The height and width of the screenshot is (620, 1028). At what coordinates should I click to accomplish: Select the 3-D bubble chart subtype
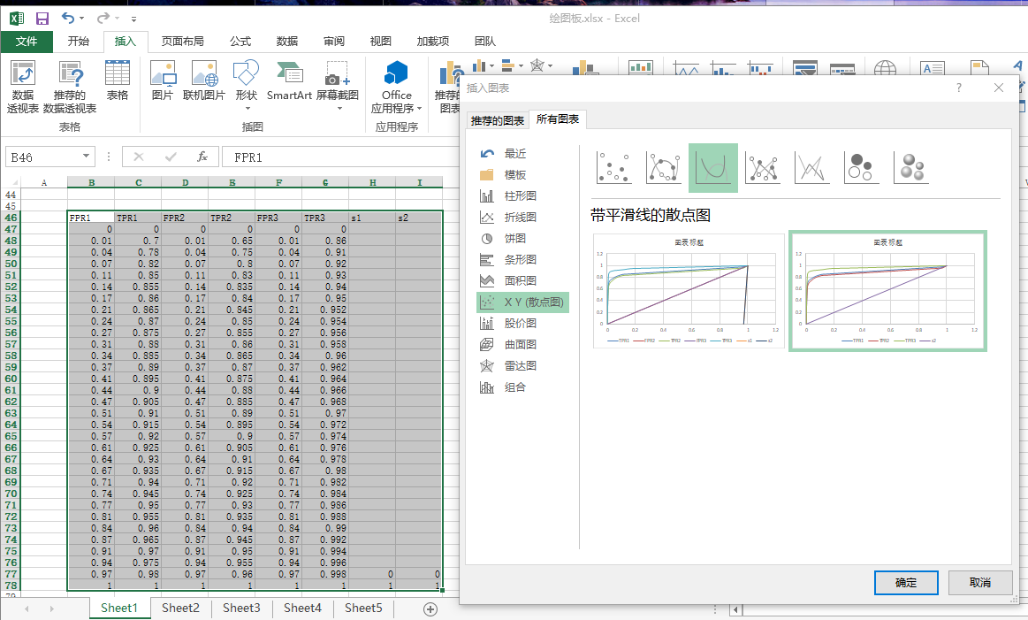(x=911, y=167)
